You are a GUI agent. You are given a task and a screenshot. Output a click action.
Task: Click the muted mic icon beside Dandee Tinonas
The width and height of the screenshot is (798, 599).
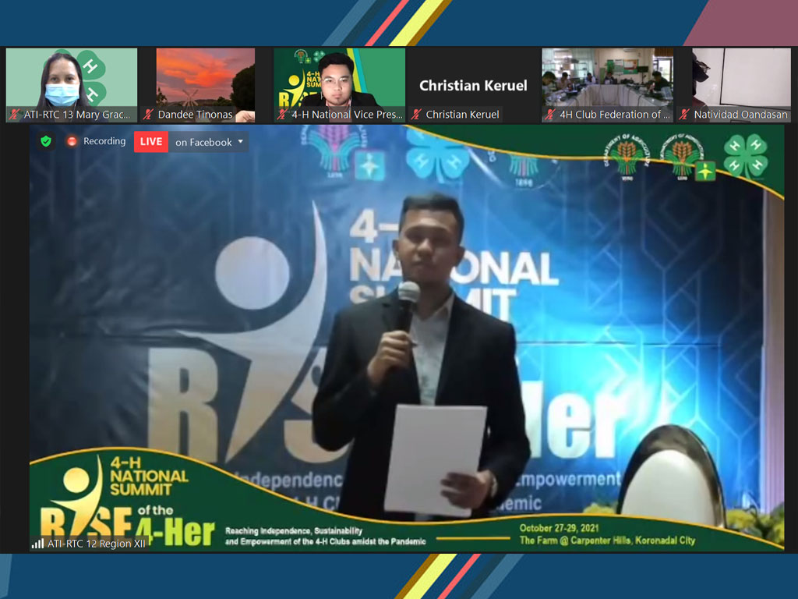(148, 115)
